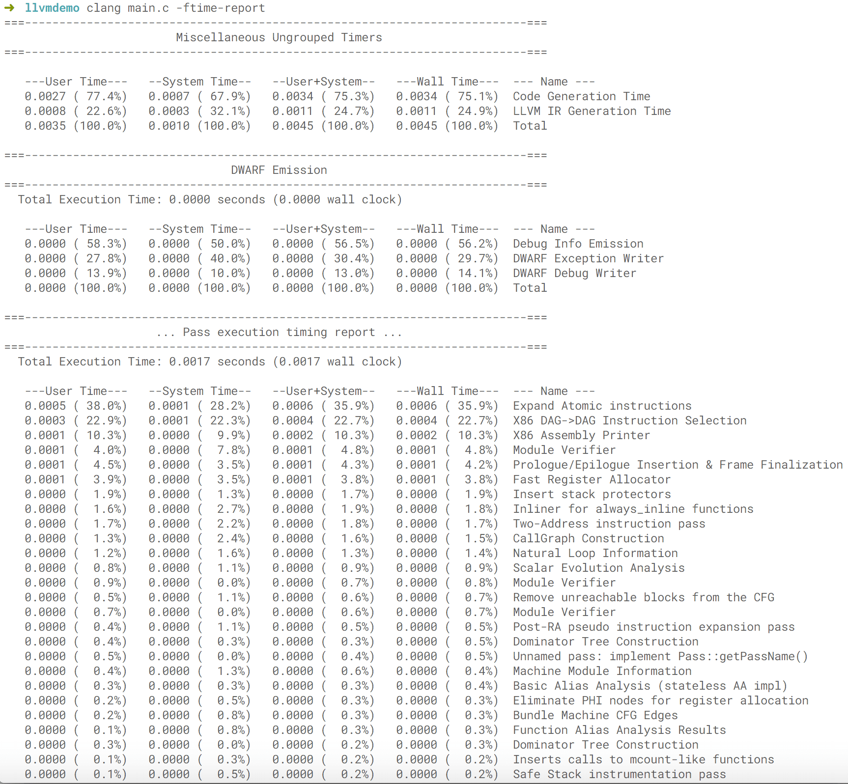
Task: Click the DWARF Emission section heading
Action: tap(279, 170)
